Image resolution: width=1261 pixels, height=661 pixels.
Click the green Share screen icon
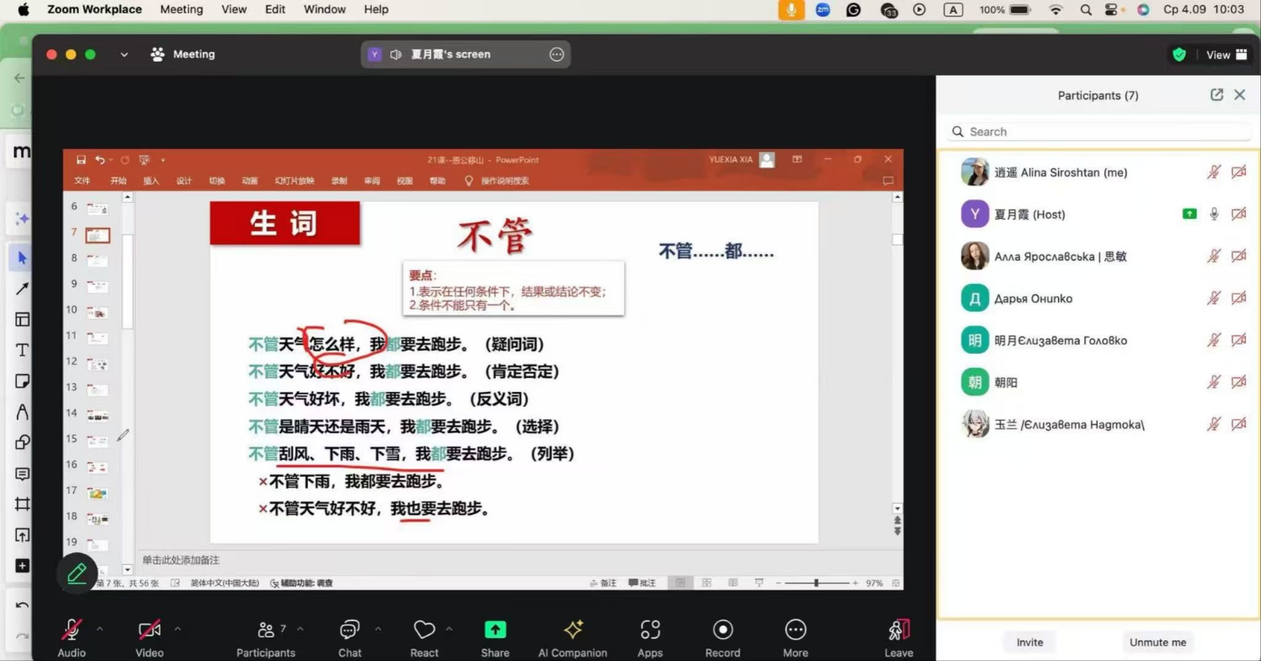[495, 630]
